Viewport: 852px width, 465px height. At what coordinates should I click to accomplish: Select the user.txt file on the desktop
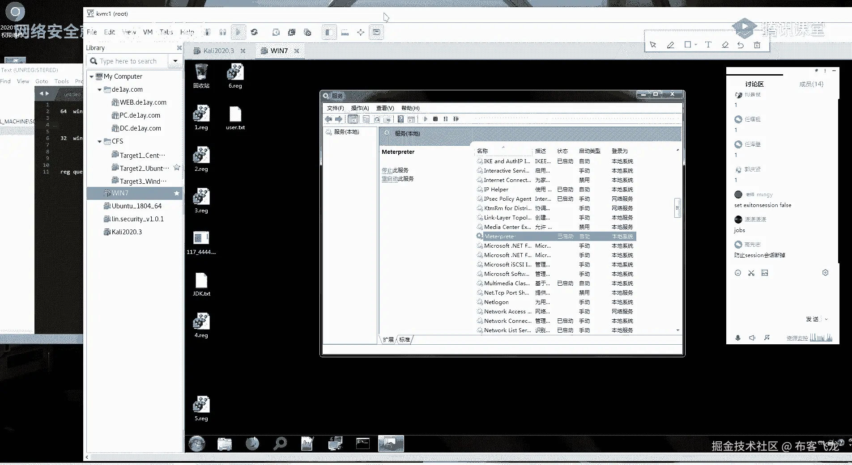coord(235,118)
